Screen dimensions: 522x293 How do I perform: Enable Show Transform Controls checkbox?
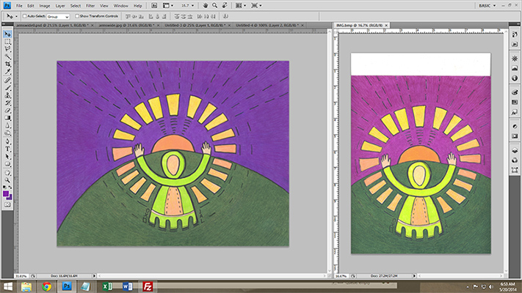[76, 15]
